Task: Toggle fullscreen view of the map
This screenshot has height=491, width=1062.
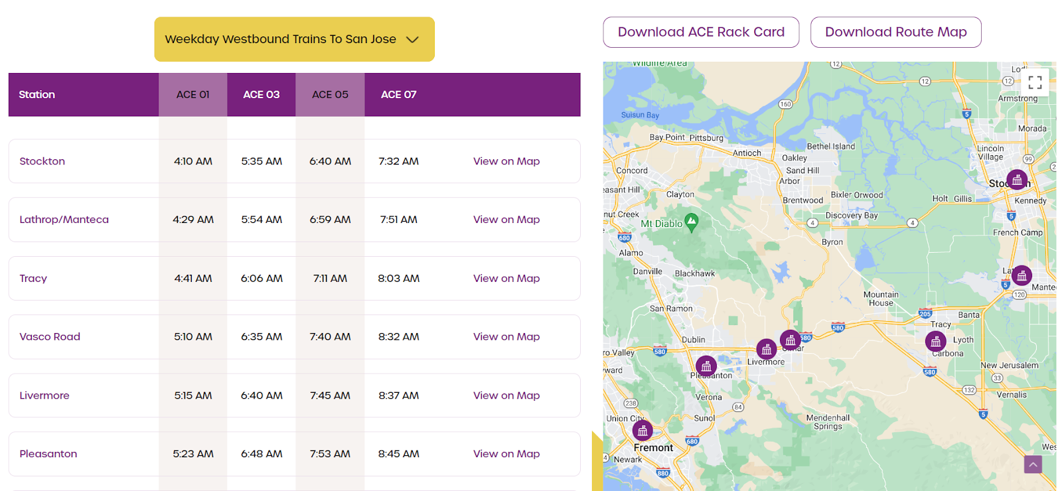Action: click(1035, 82)
